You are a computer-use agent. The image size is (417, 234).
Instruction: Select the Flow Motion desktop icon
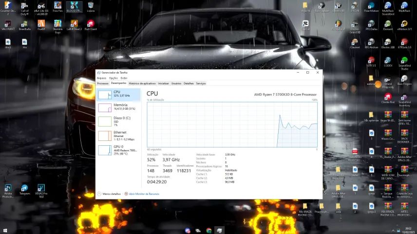pos(371,7)
